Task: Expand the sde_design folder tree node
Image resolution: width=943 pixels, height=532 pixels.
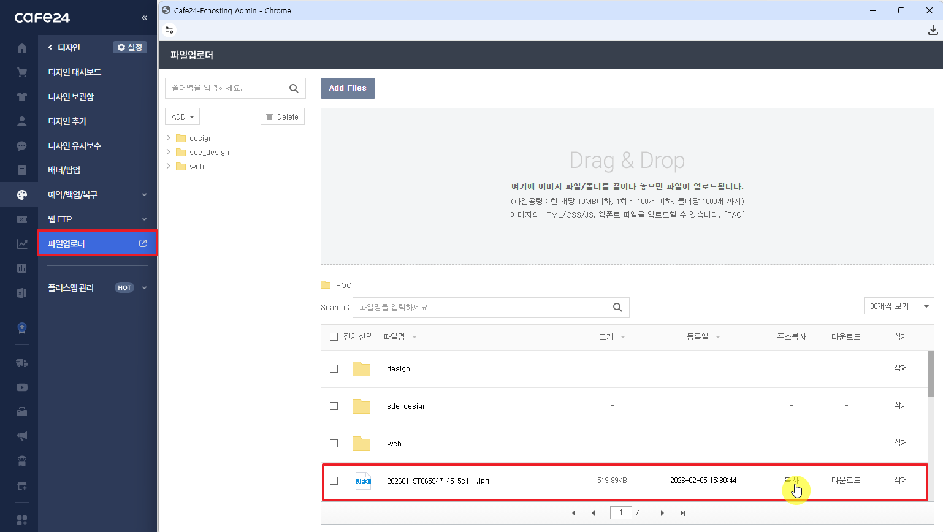Action: [x=169, y=152]
